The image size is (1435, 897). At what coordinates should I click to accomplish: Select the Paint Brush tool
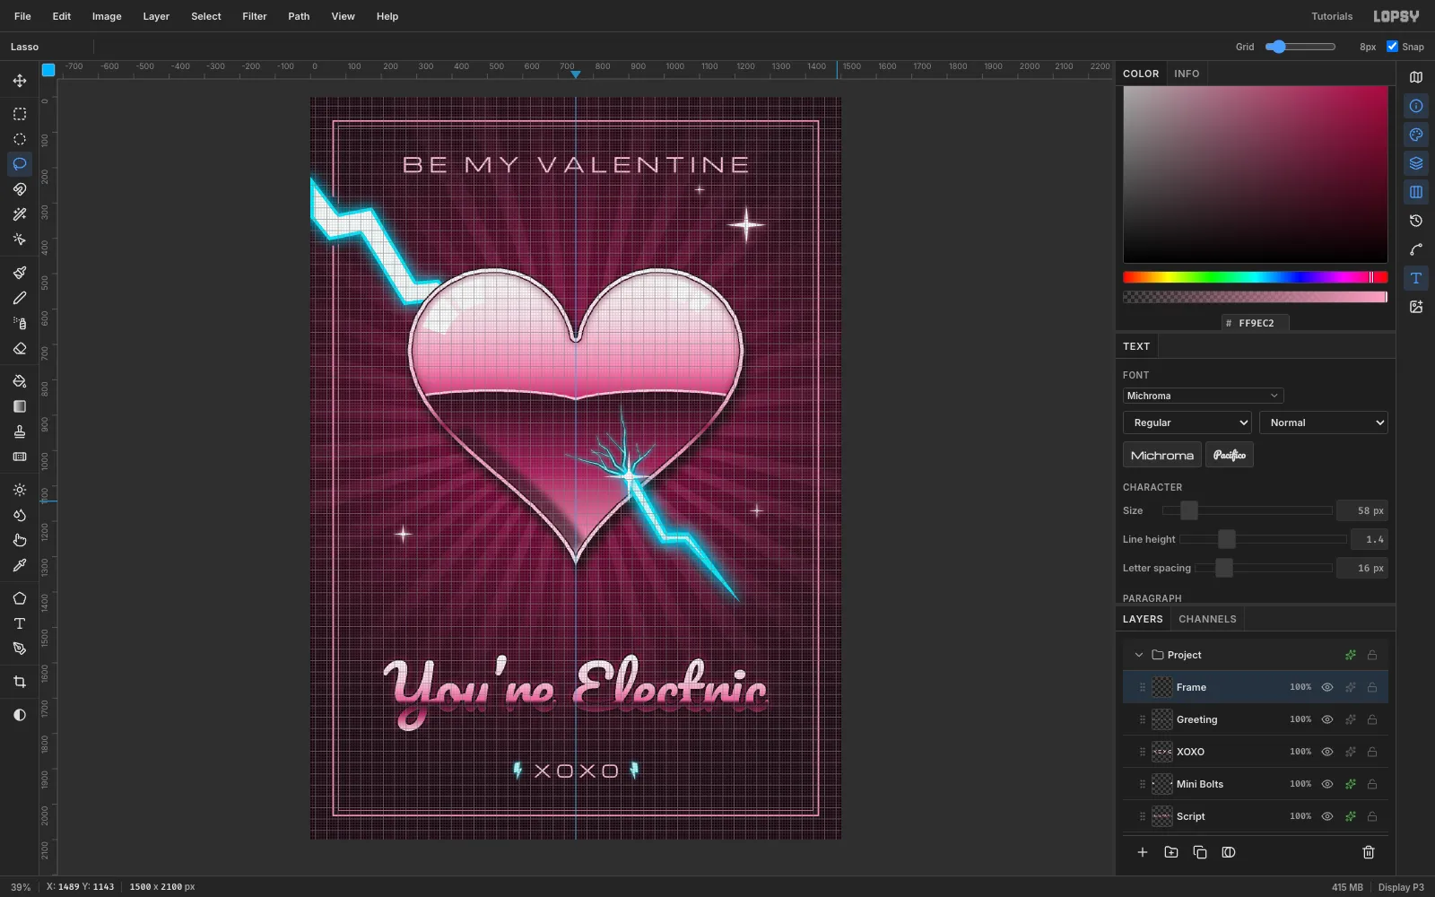tap(20, 273)
